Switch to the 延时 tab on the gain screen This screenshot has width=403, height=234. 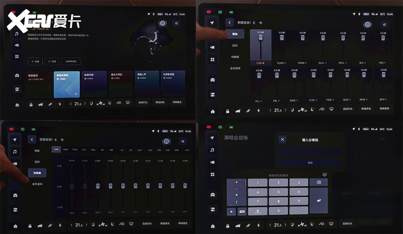235,45
